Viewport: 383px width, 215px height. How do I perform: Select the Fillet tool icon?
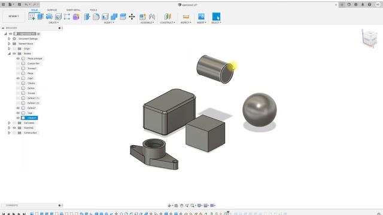point(96,17)
